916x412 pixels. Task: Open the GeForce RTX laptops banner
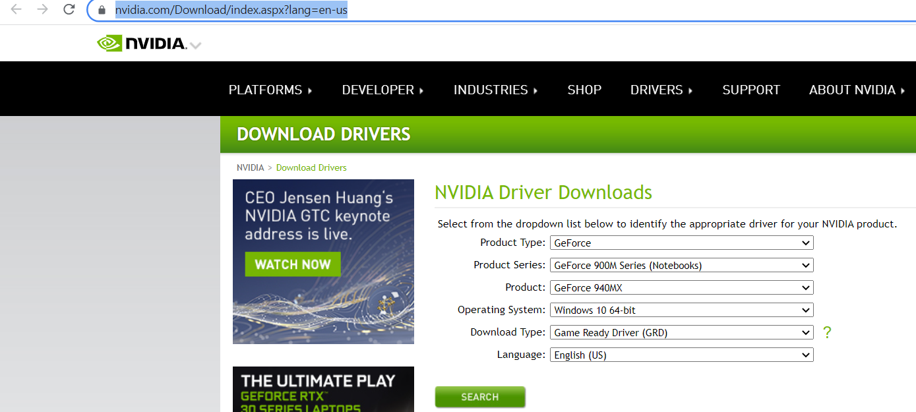[323, 390]
